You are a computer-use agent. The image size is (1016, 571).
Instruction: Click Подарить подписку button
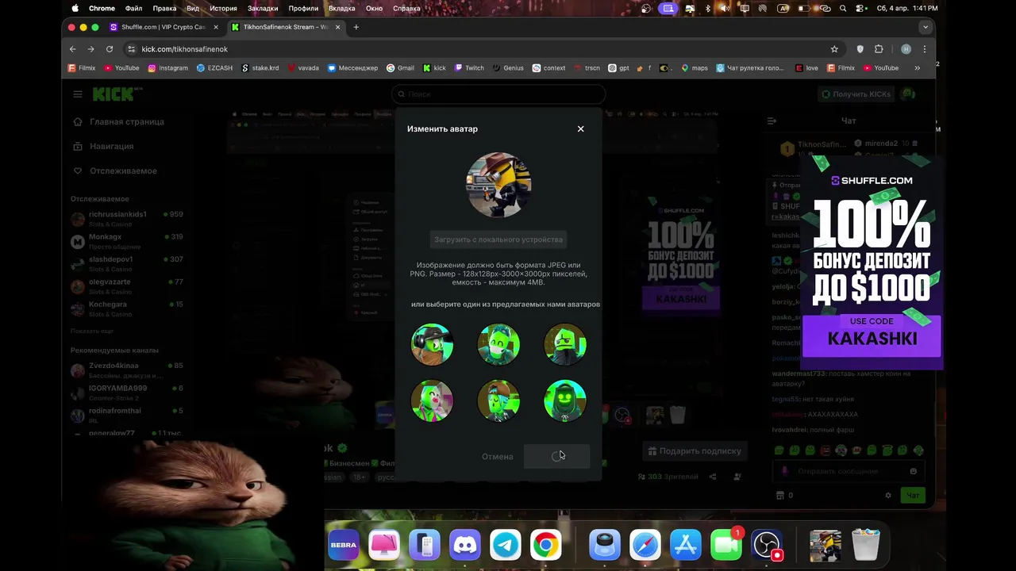click(695, 450)
